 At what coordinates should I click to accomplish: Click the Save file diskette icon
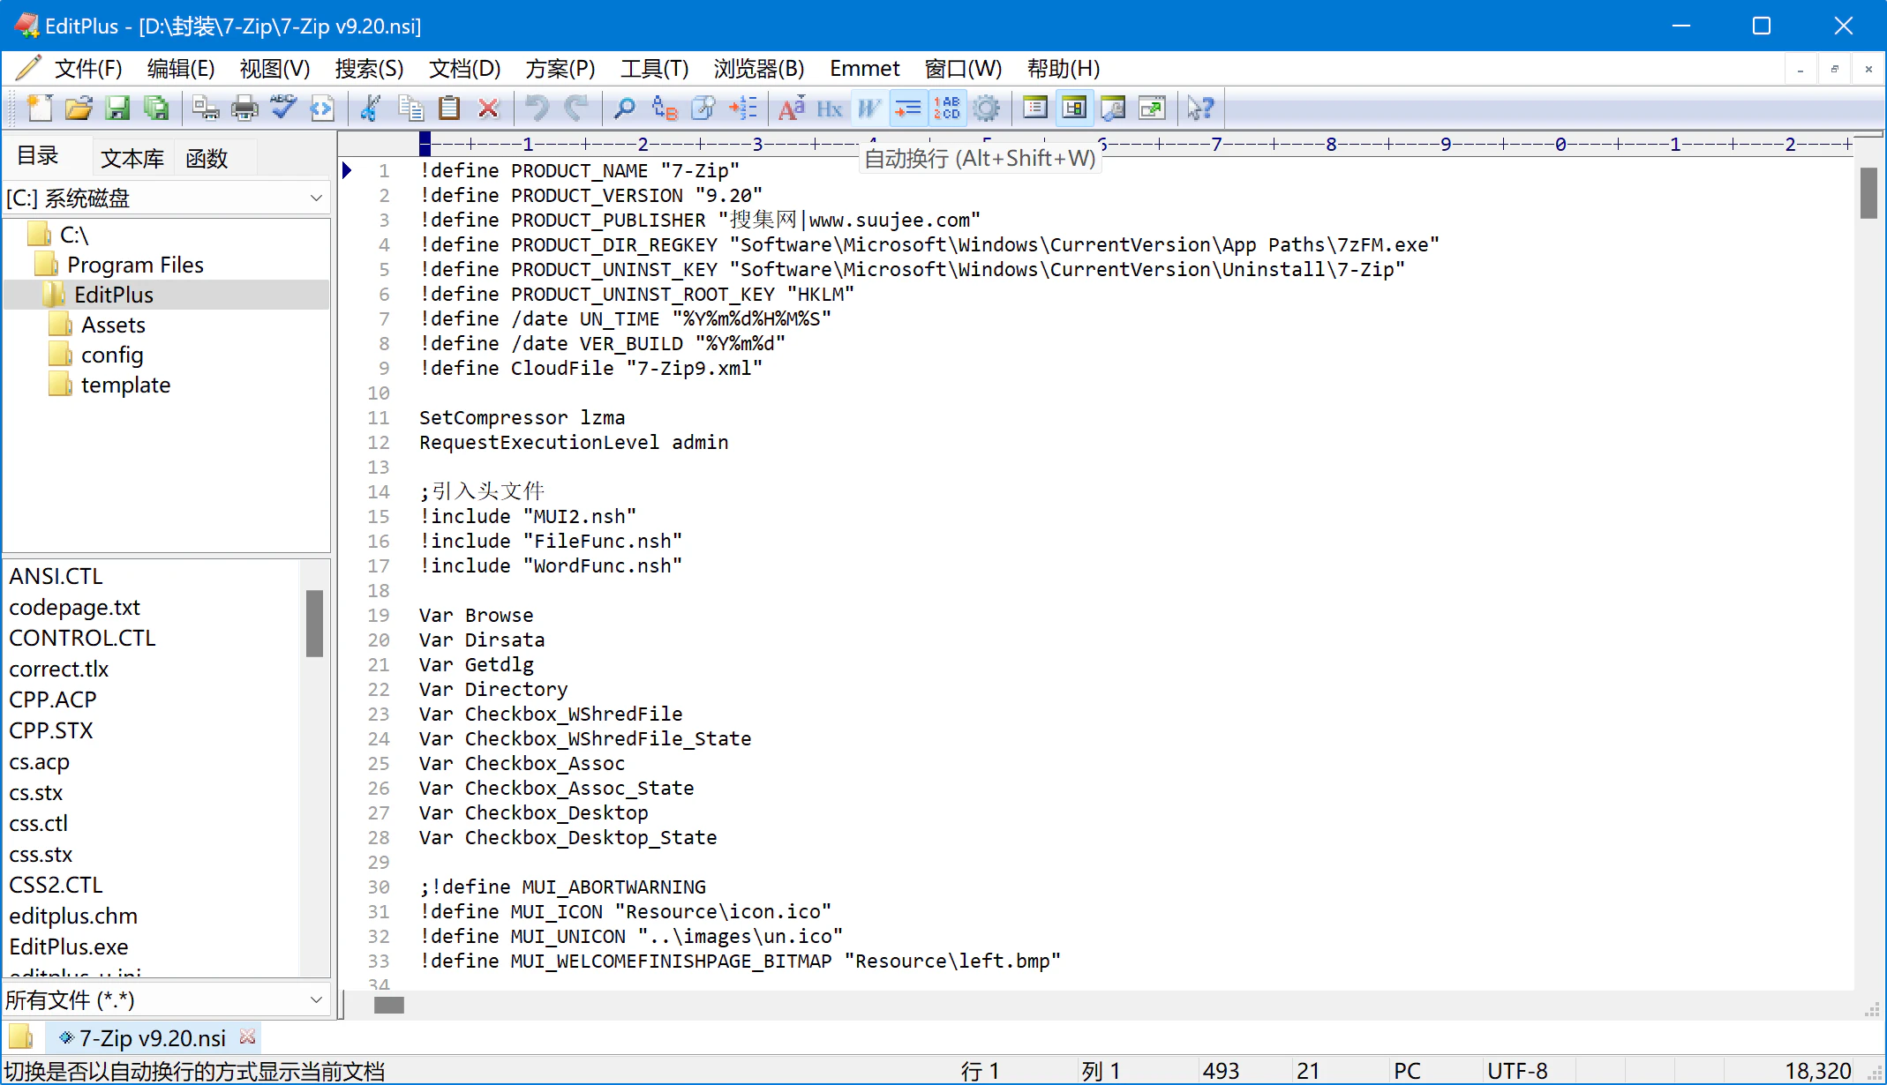coord(117,108)
